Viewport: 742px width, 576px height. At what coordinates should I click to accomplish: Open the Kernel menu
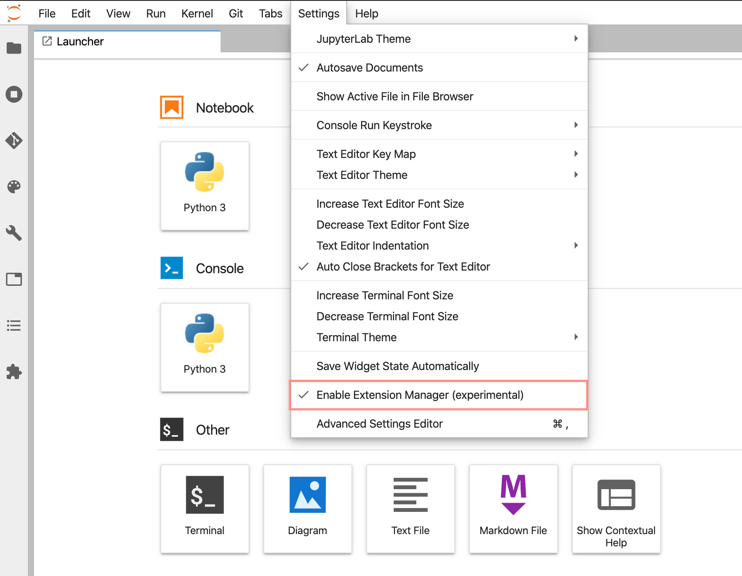[x=197, y=14]
